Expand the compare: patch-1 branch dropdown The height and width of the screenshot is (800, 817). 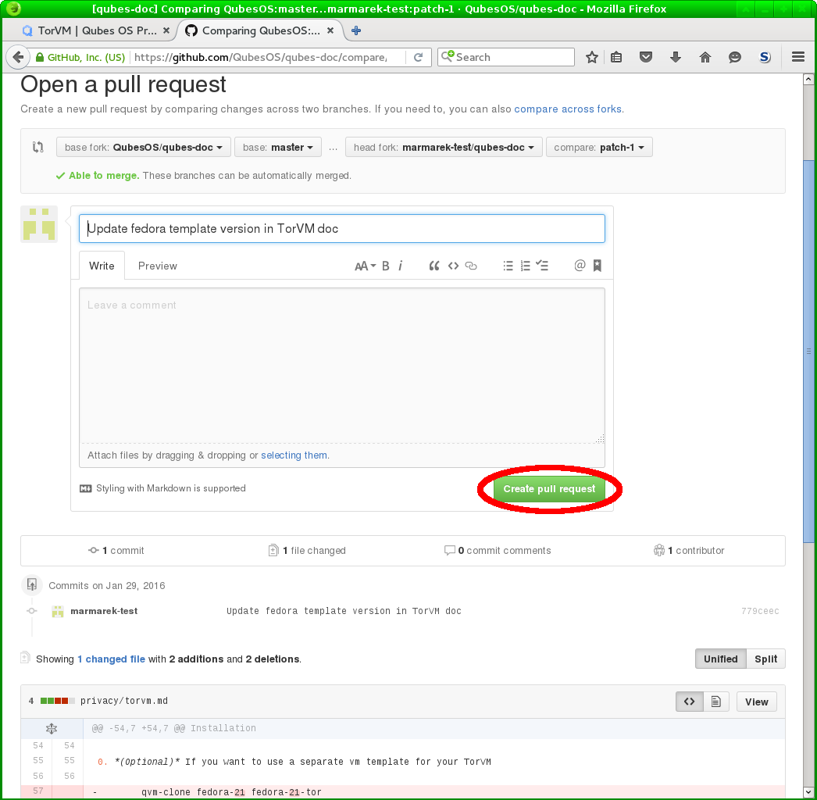pyautogui.click(x=600, y=148)
